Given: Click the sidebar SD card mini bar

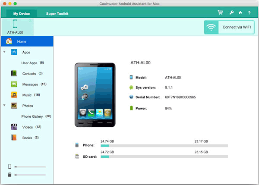Looking at the screenshot, I should point(30,175).
